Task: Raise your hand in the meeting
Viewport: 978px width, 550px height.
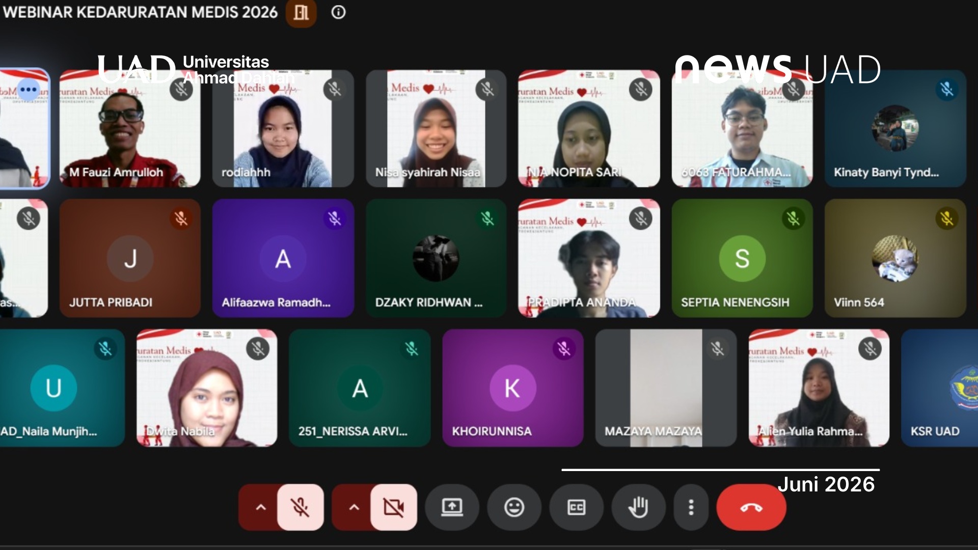Action: [x=638, y=507]
